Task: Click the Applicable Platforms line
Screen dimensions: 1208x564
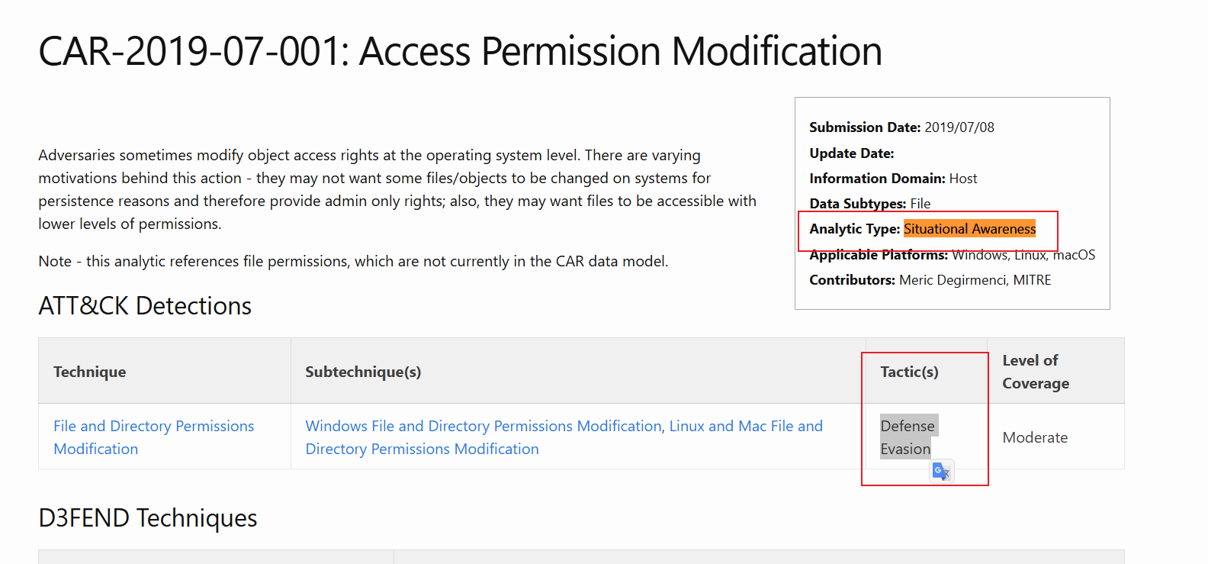Action: [952, 255]
